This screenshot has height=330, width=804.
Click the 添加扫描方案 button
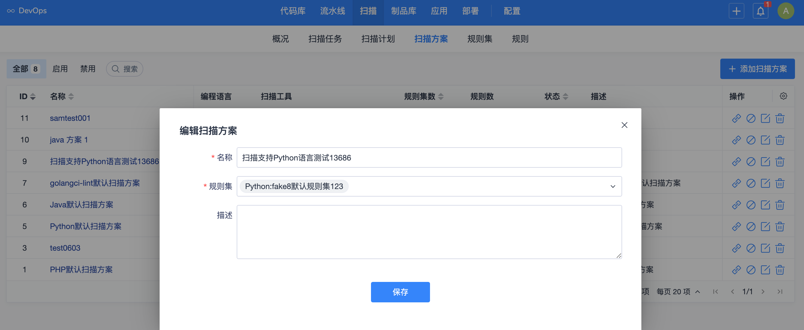click(x=757, y=69)
